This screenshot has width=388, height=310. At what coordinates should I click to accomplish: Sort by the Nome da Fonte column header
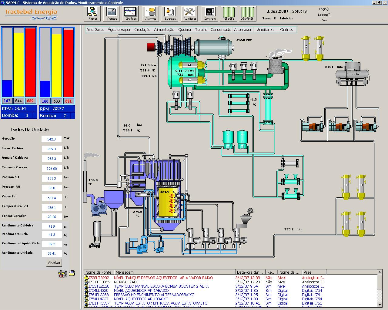tap(99, 272)
